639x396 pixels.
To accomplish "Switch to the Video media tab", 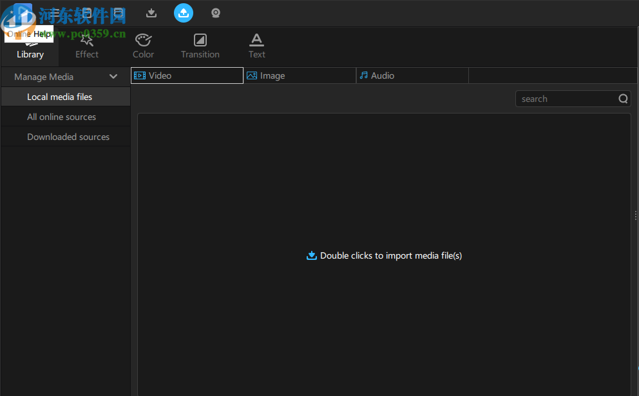I will 187,75.
